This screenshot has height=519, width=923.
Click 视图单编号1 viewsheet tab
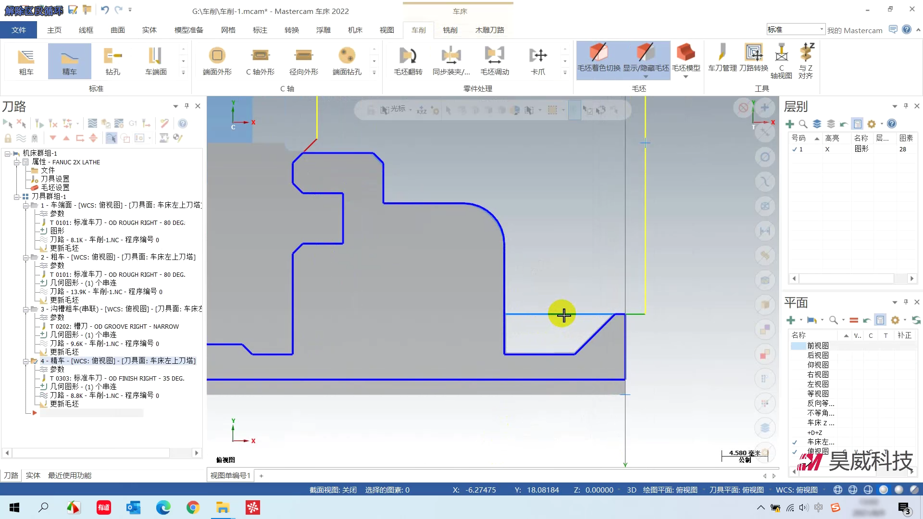230,475
